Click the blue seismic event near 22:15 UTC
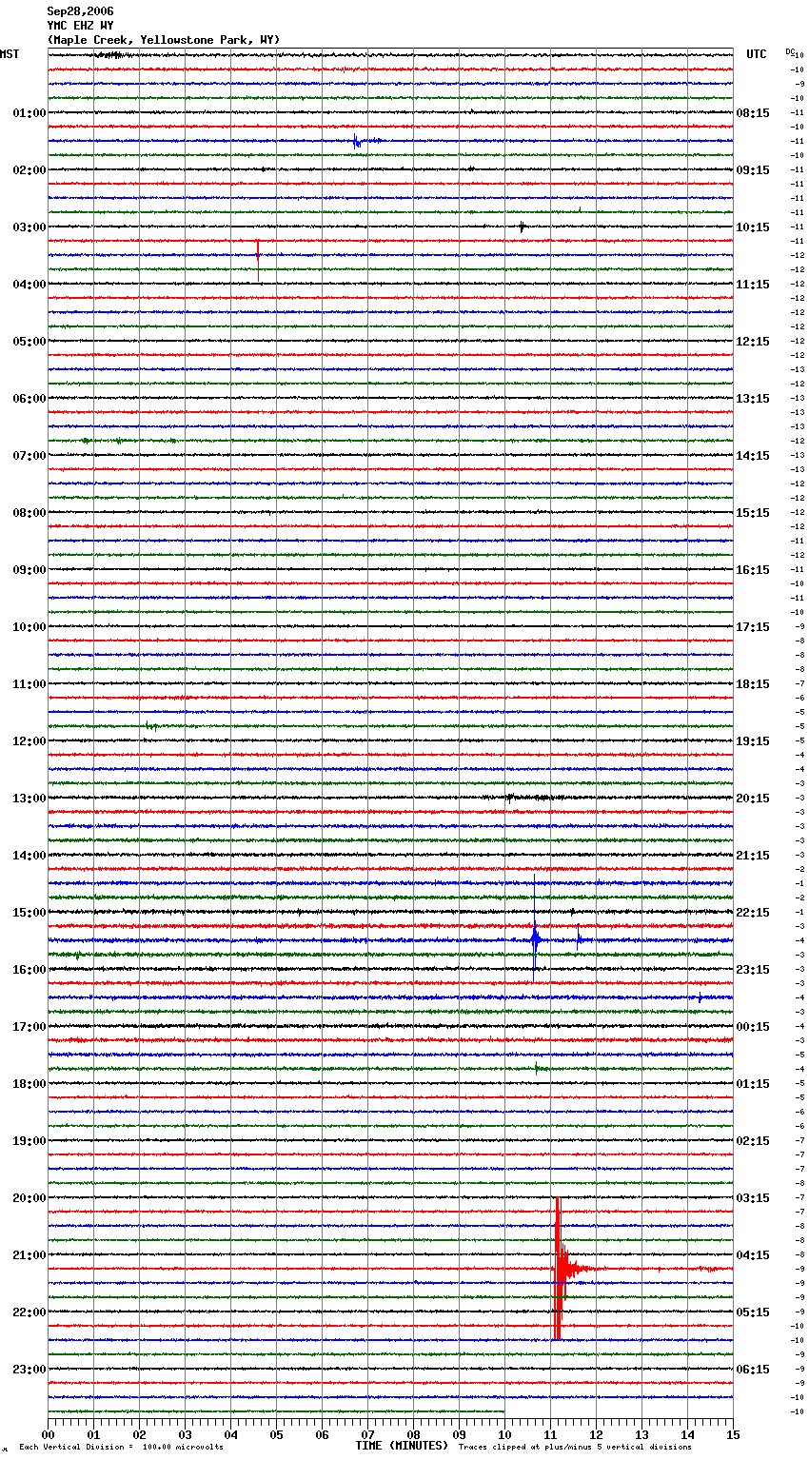 535,940
